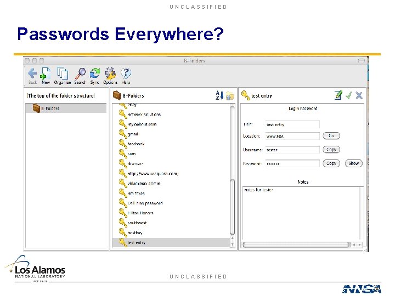
Task: Copy the password with Copy button
Action: tap(331, 163)
